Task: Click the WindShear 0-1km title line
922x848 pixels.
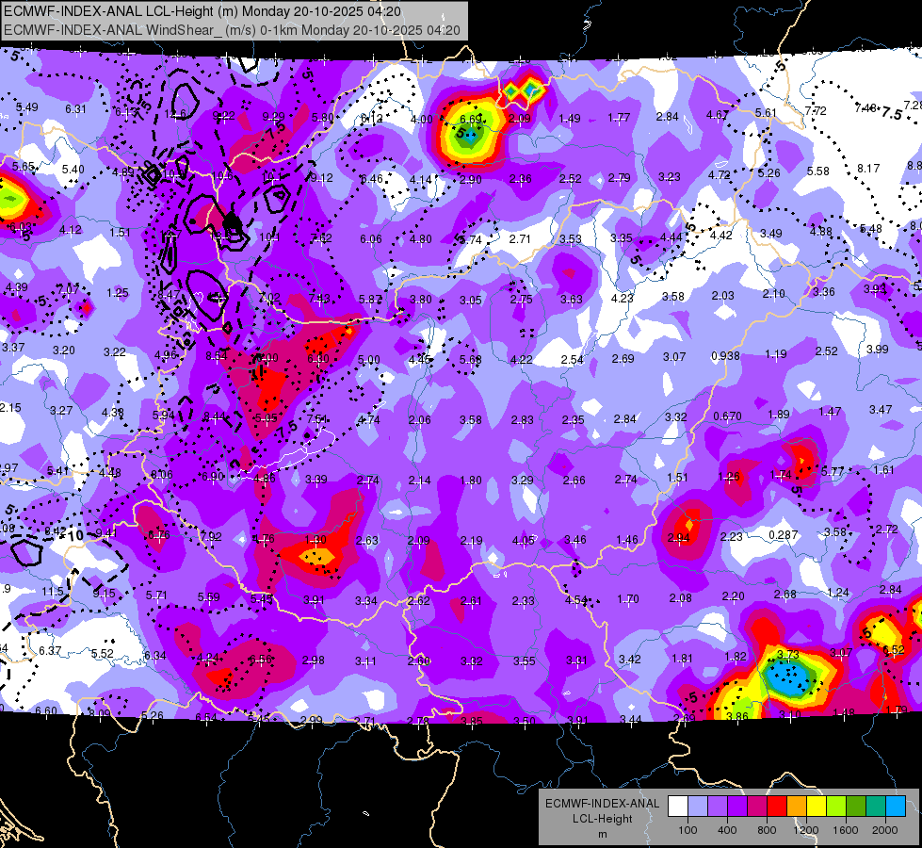Action: pyautogui.click(x=232, y=30)
